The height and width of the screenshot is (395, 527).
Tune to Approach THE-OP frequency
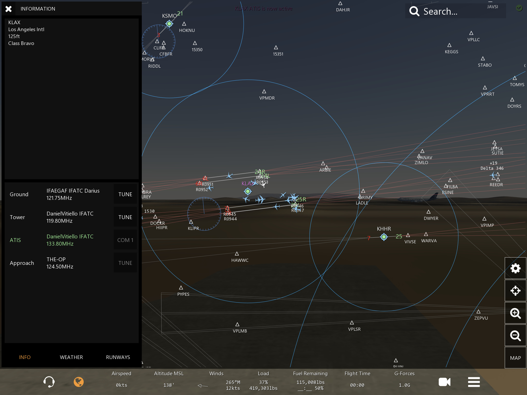(125, 263)
